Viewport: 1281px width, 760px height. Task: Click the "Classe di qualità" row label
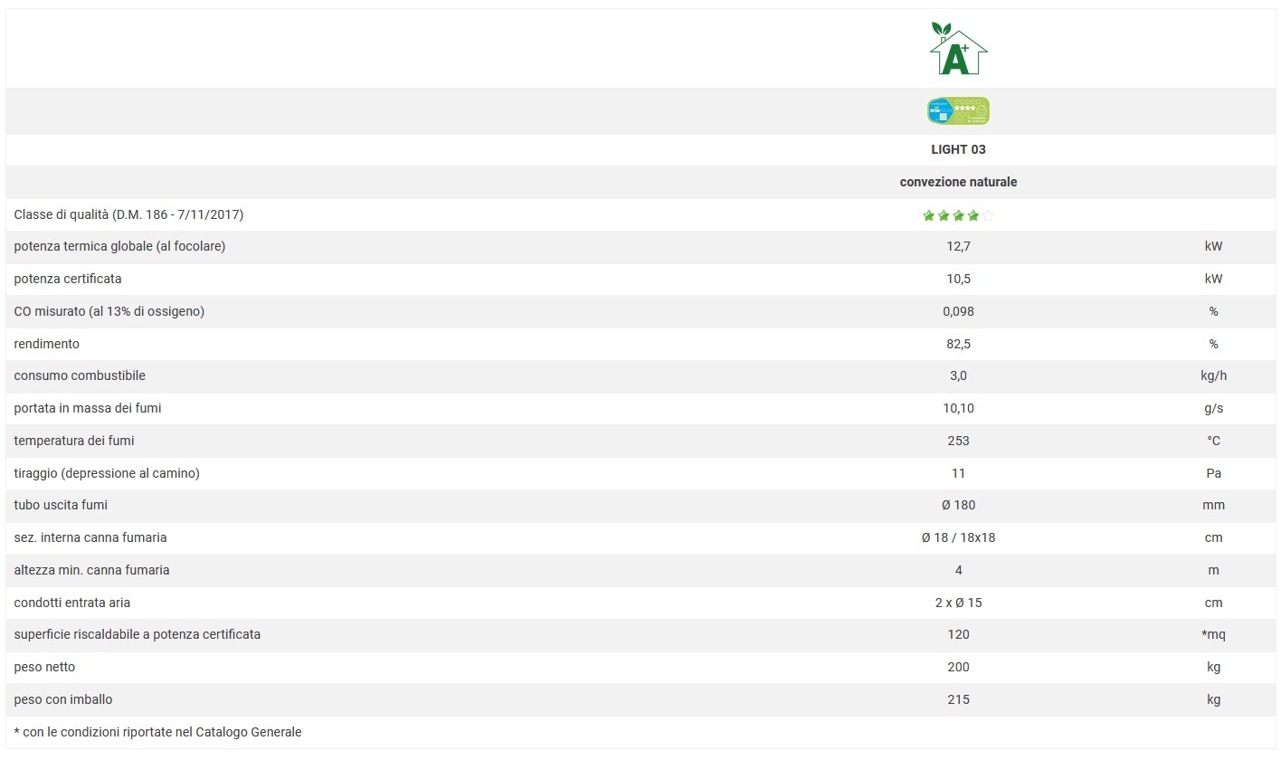[128, 214]
